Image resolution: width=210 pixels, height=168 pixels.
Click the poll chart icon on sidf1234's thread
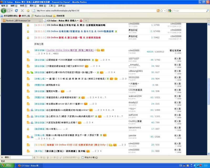tap(32, 116)
